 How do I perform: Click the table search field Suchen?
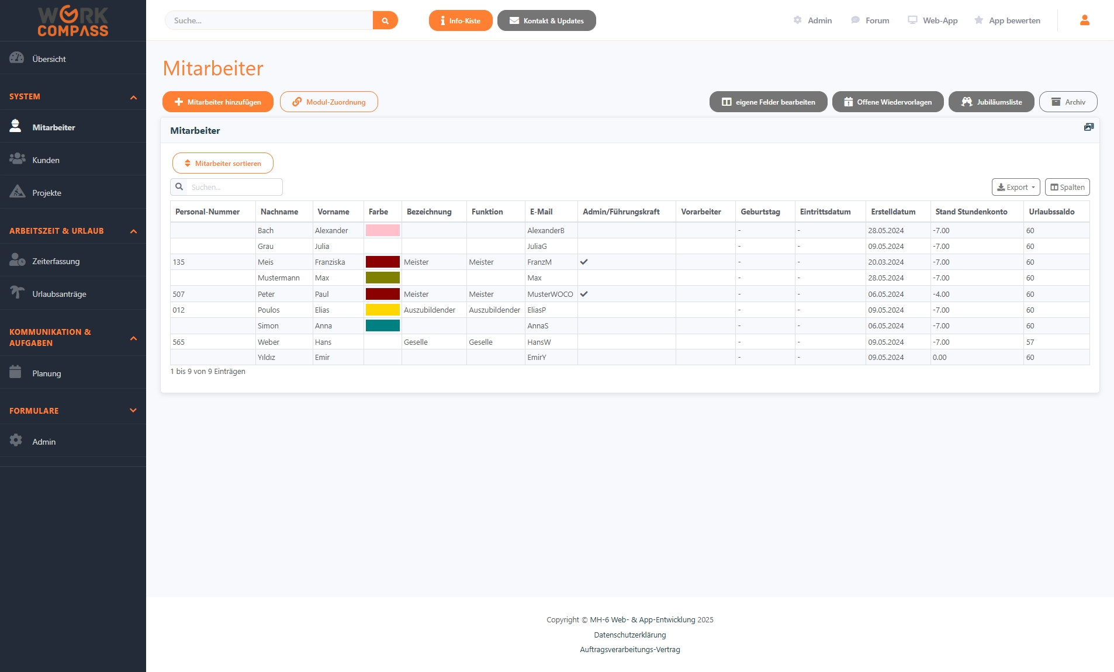[231, 186]
